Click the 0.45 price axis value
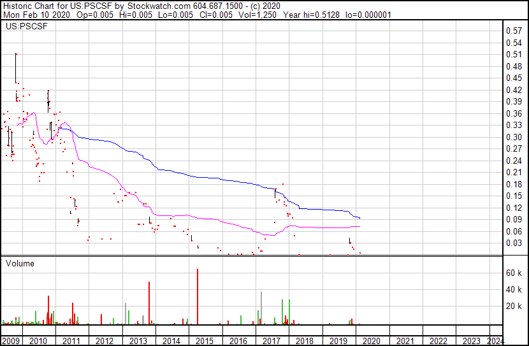The image size is (529, 346). (514, 78)
